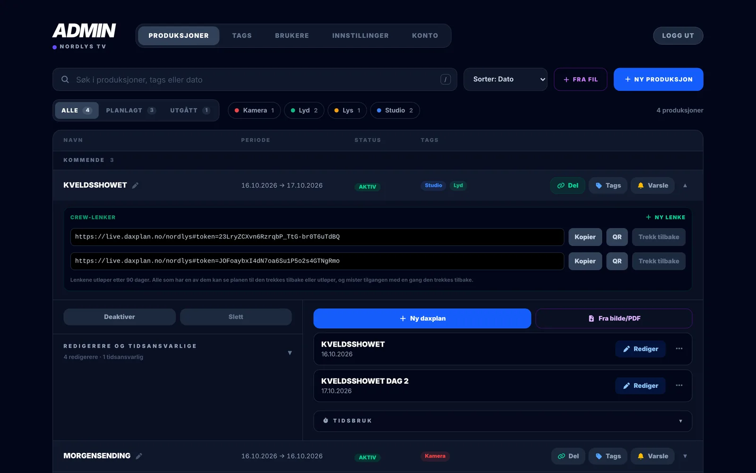Viewport: 756px width, 473px height.
Task: Click the Fra bilde/PDF button
Action: pos(614,318)
